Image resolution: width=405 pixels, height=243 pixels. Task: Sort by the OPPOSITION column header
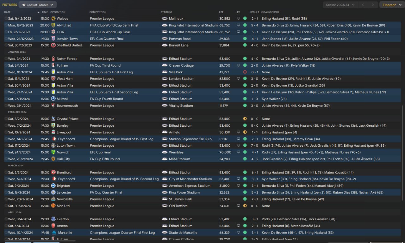[x=58, y=12]
